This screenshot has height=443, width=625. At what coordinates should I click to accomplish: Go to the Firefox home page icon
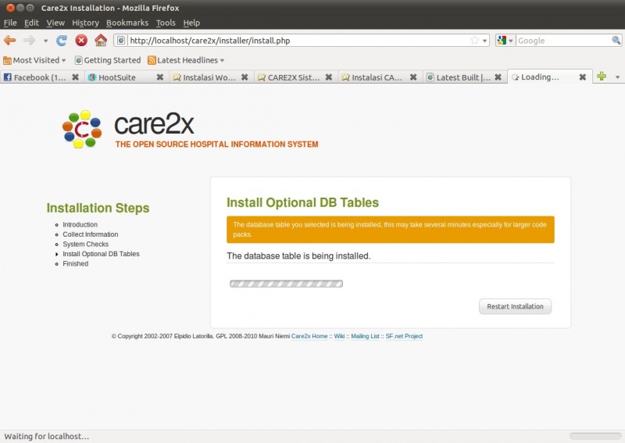101,41
